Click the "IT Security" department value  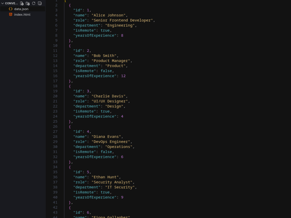(x=120, y=187)
